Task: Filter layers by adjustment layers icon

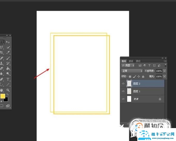Action: coord(145,65)
